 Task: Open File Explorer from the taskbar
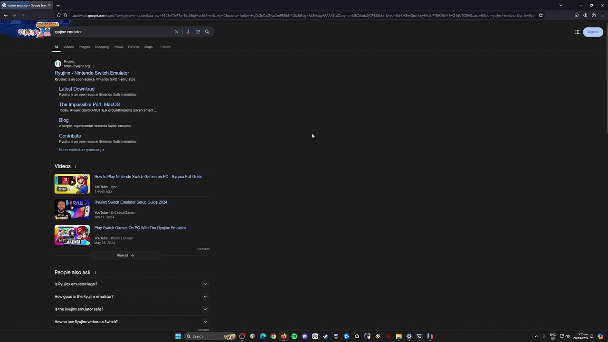click(x=399, y=336)
